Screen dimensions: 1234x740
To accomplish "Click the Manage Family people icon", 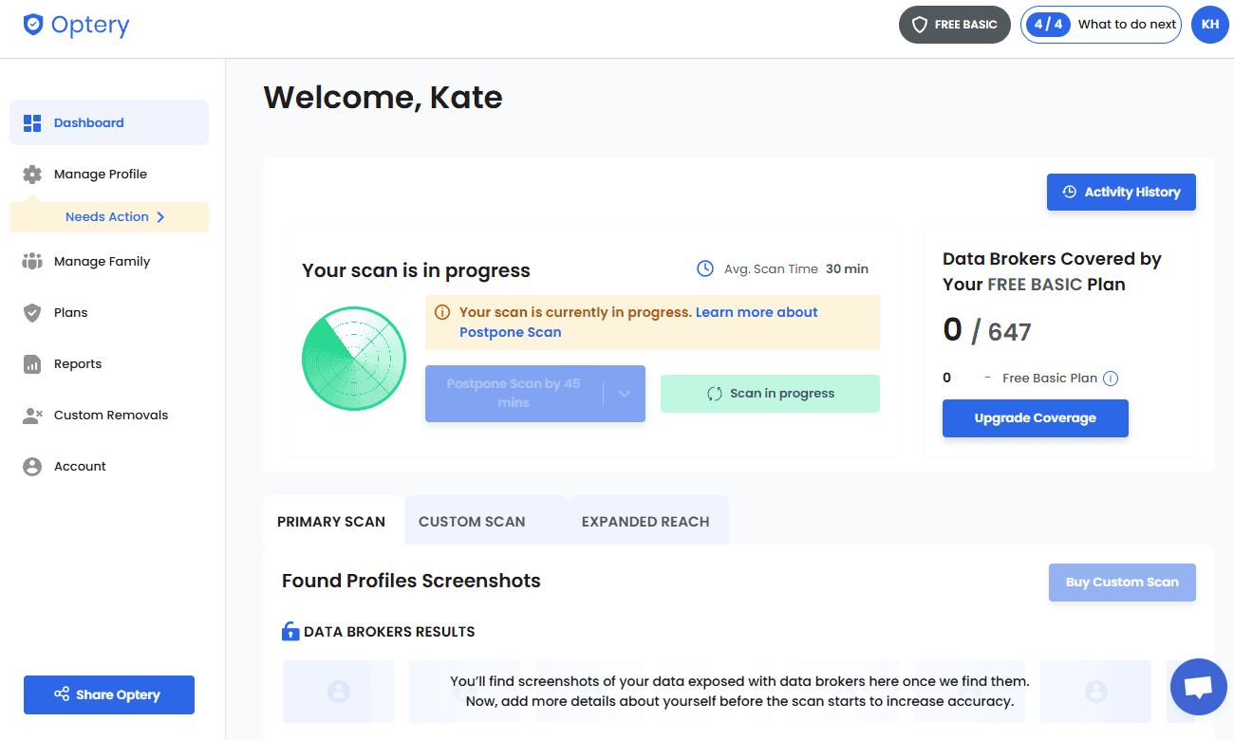I will click(x=32, y=262).
